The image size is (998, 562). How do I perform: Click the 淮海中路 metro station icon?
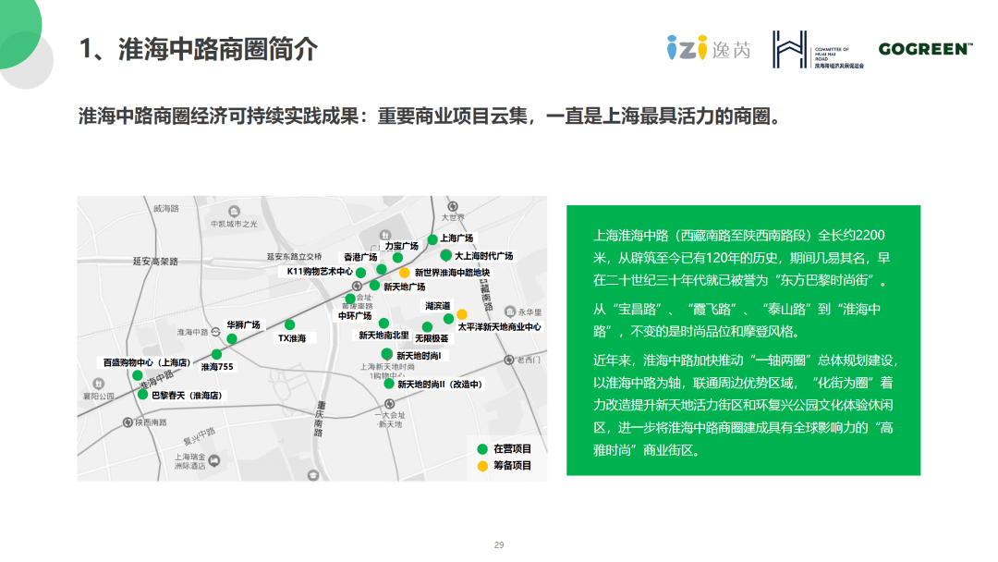215,332
